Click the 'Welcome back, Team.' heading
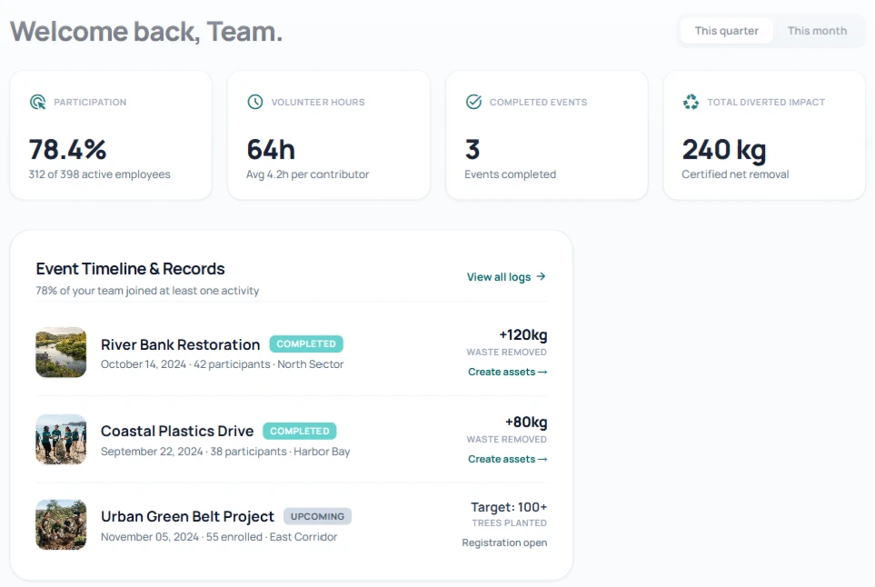875x587 pixels. [x=146, y=31]
